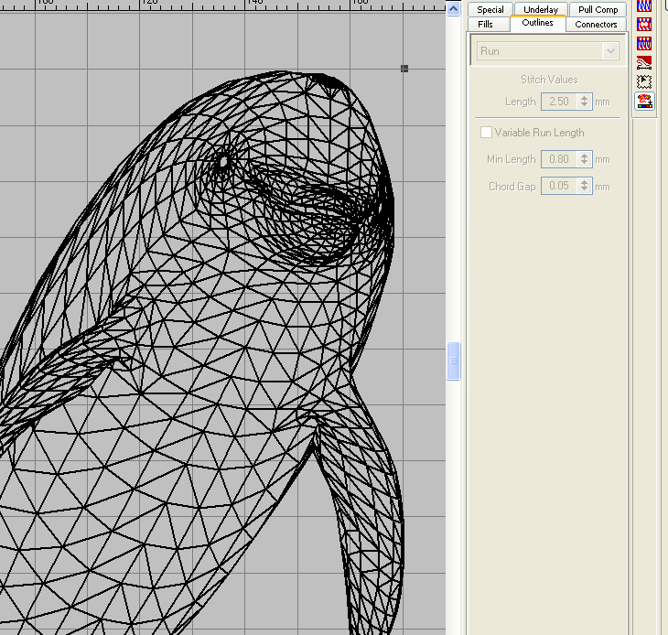Screen dimensions: 668x635
Task: Click the red icon with blue ring stitch
Action: (645, 25)
